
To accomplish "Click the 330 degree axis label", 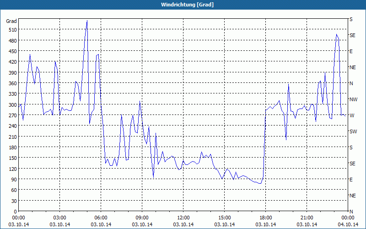I will 13,94.
